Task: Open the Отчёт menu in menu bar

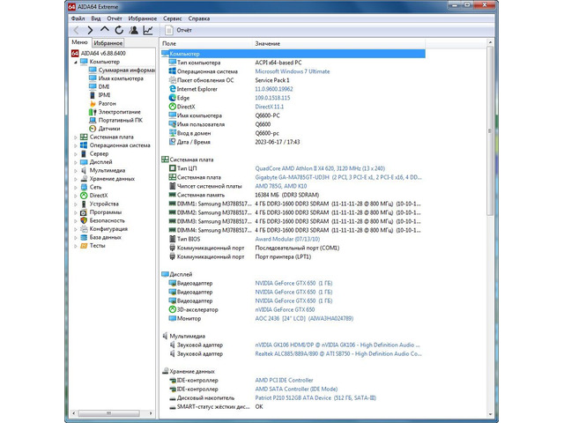Action: pos(115,19)
